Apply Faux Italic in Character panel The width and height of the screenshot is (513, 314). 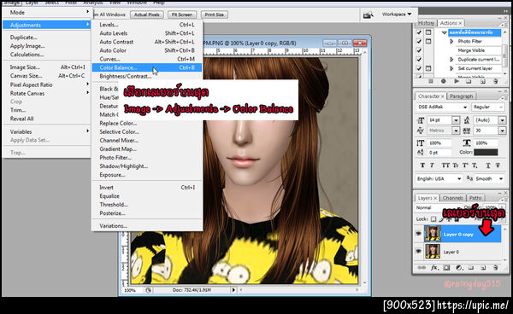[432, 166]
